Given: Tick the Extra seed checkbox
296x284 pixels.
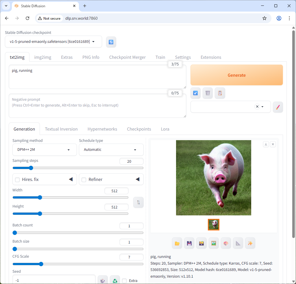Looking at the screenshot, I should 124,281.
